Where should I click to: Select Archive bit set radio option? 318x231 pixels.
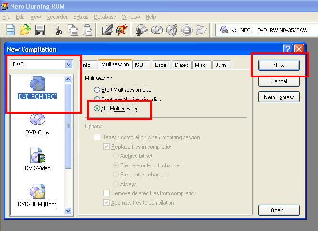coord(132,156)
